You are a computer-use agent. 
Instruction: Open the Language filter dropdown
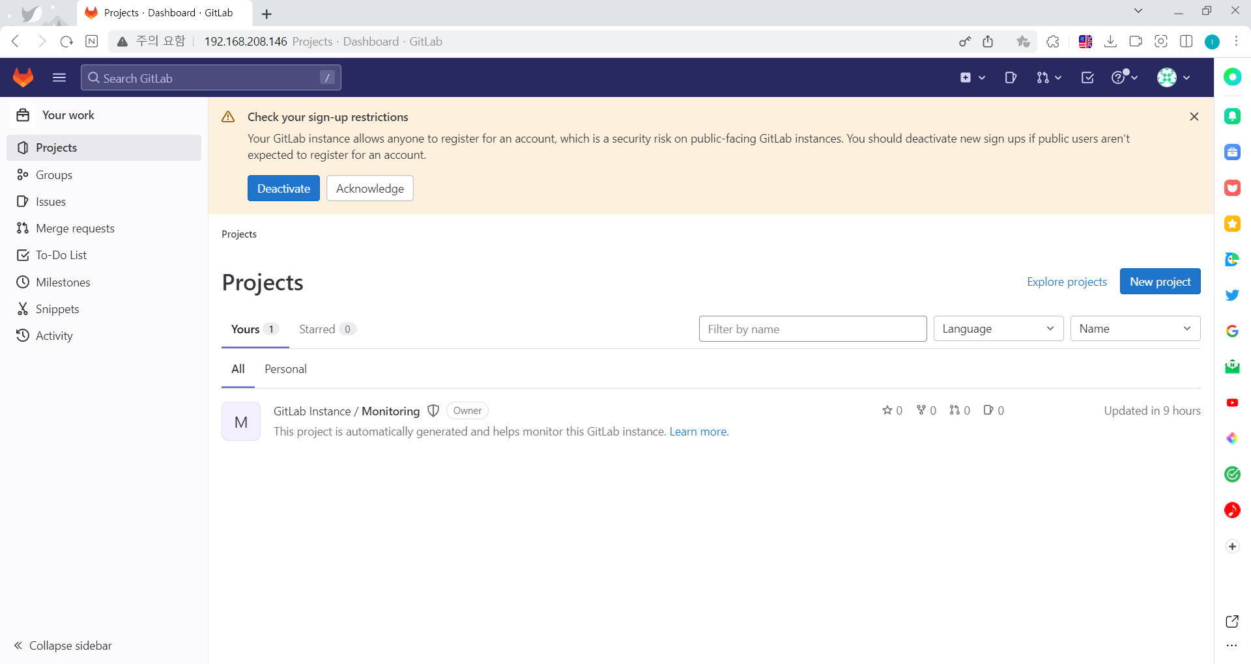[998, 328]
